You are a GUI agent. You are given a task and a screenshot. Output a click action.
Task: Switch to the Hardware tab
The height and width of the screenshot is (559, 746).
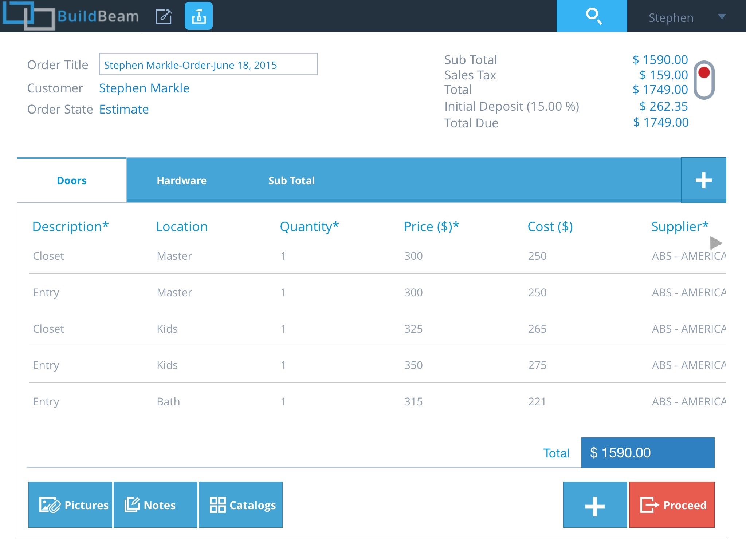click(181, 181)
